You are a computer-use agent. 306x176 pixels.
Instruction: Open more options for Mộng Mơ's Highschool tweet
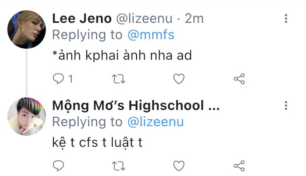point(286,106)
